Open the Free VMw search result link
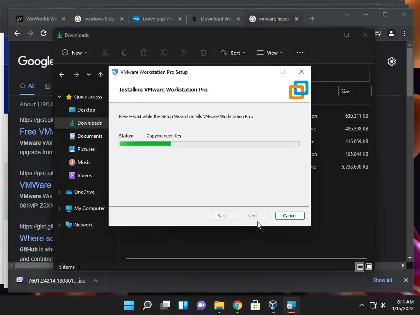This screenshot has width=420, height=315. tap(36, 132)
